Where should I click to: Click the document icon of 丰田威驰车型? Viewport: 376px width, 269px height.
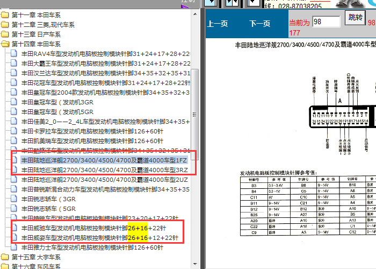(x=14, y=228)
